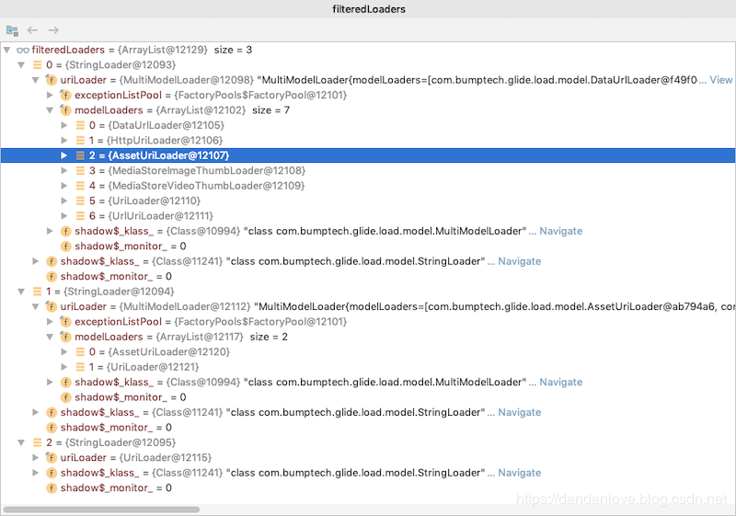Viewport: 736px width, 516px height.
Task: Click list icon of 2 = {StringLoader@12095}
Action: (37, 442)
